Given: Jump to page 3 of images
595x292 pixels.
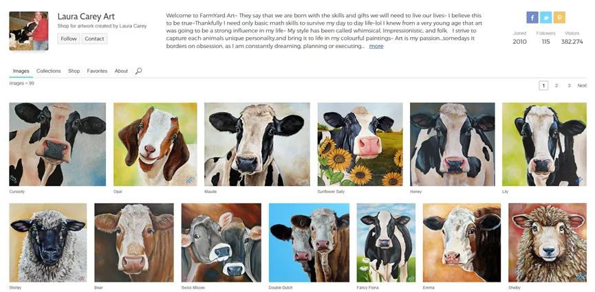Looking at the screenshot, I should pos(569,86).
